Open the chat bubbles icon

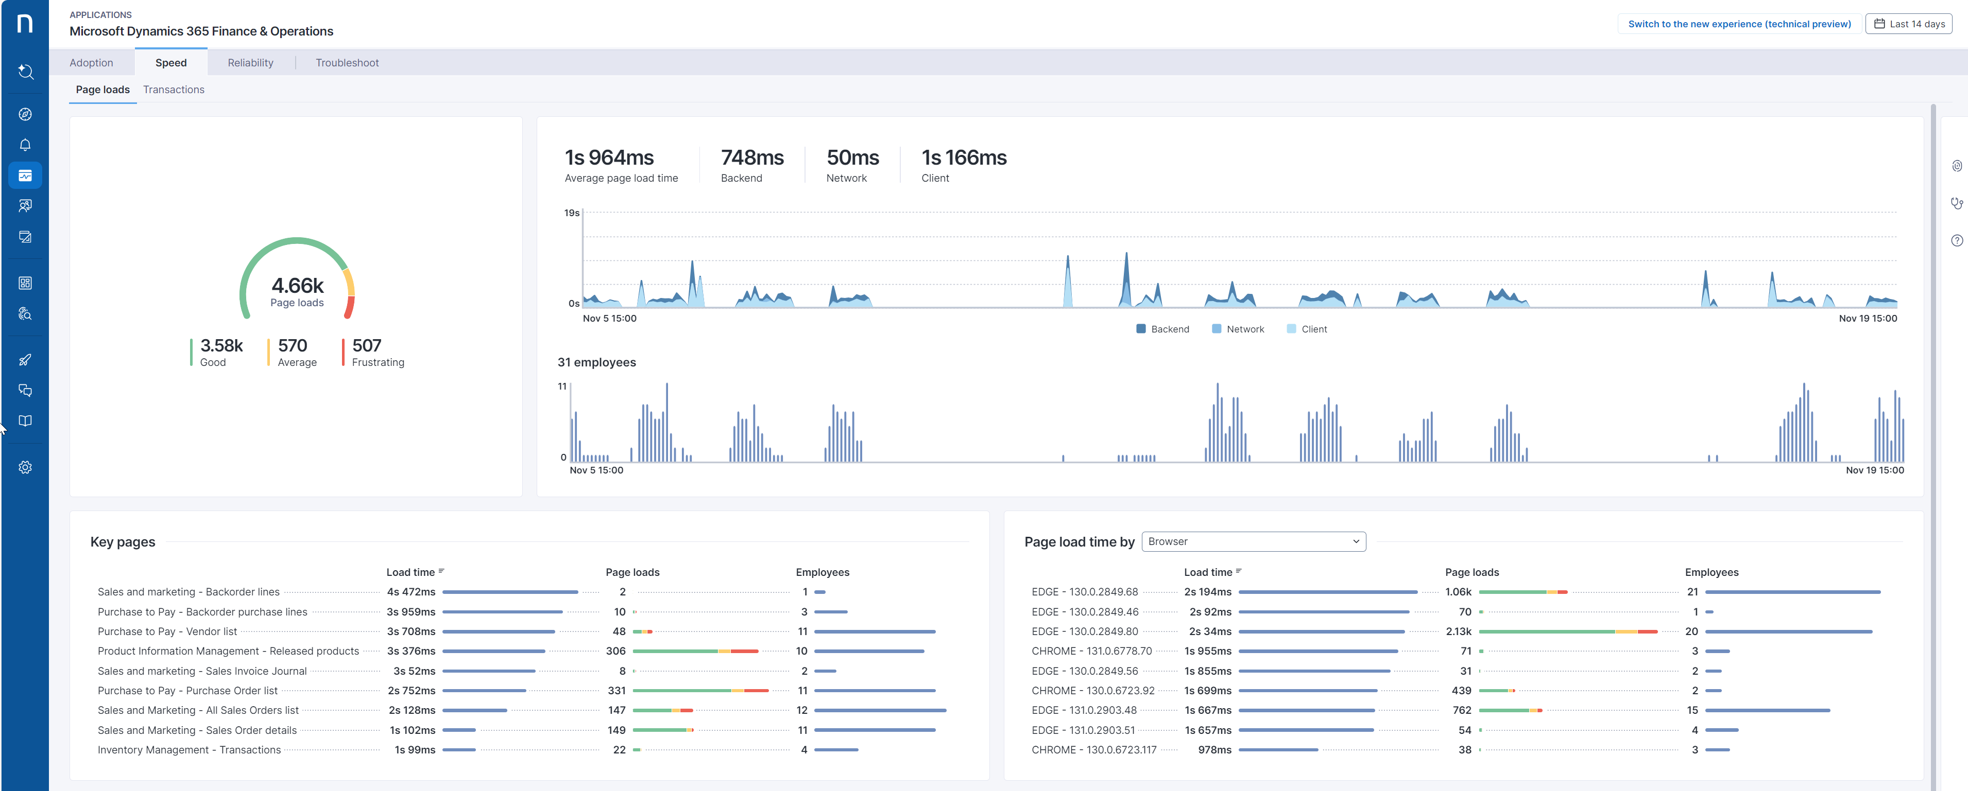pos(25,390)
